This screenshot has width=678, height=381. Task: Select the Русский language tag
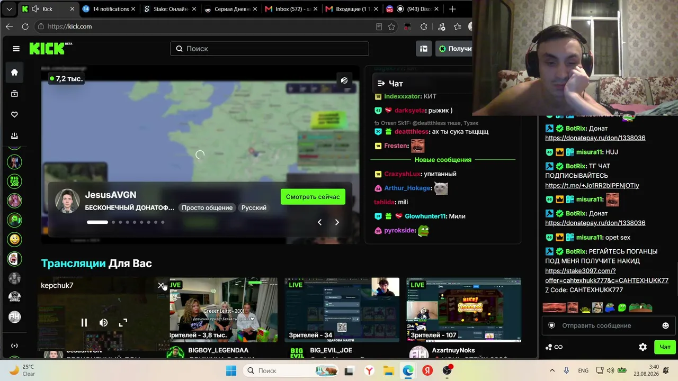[x=254, y=208]
